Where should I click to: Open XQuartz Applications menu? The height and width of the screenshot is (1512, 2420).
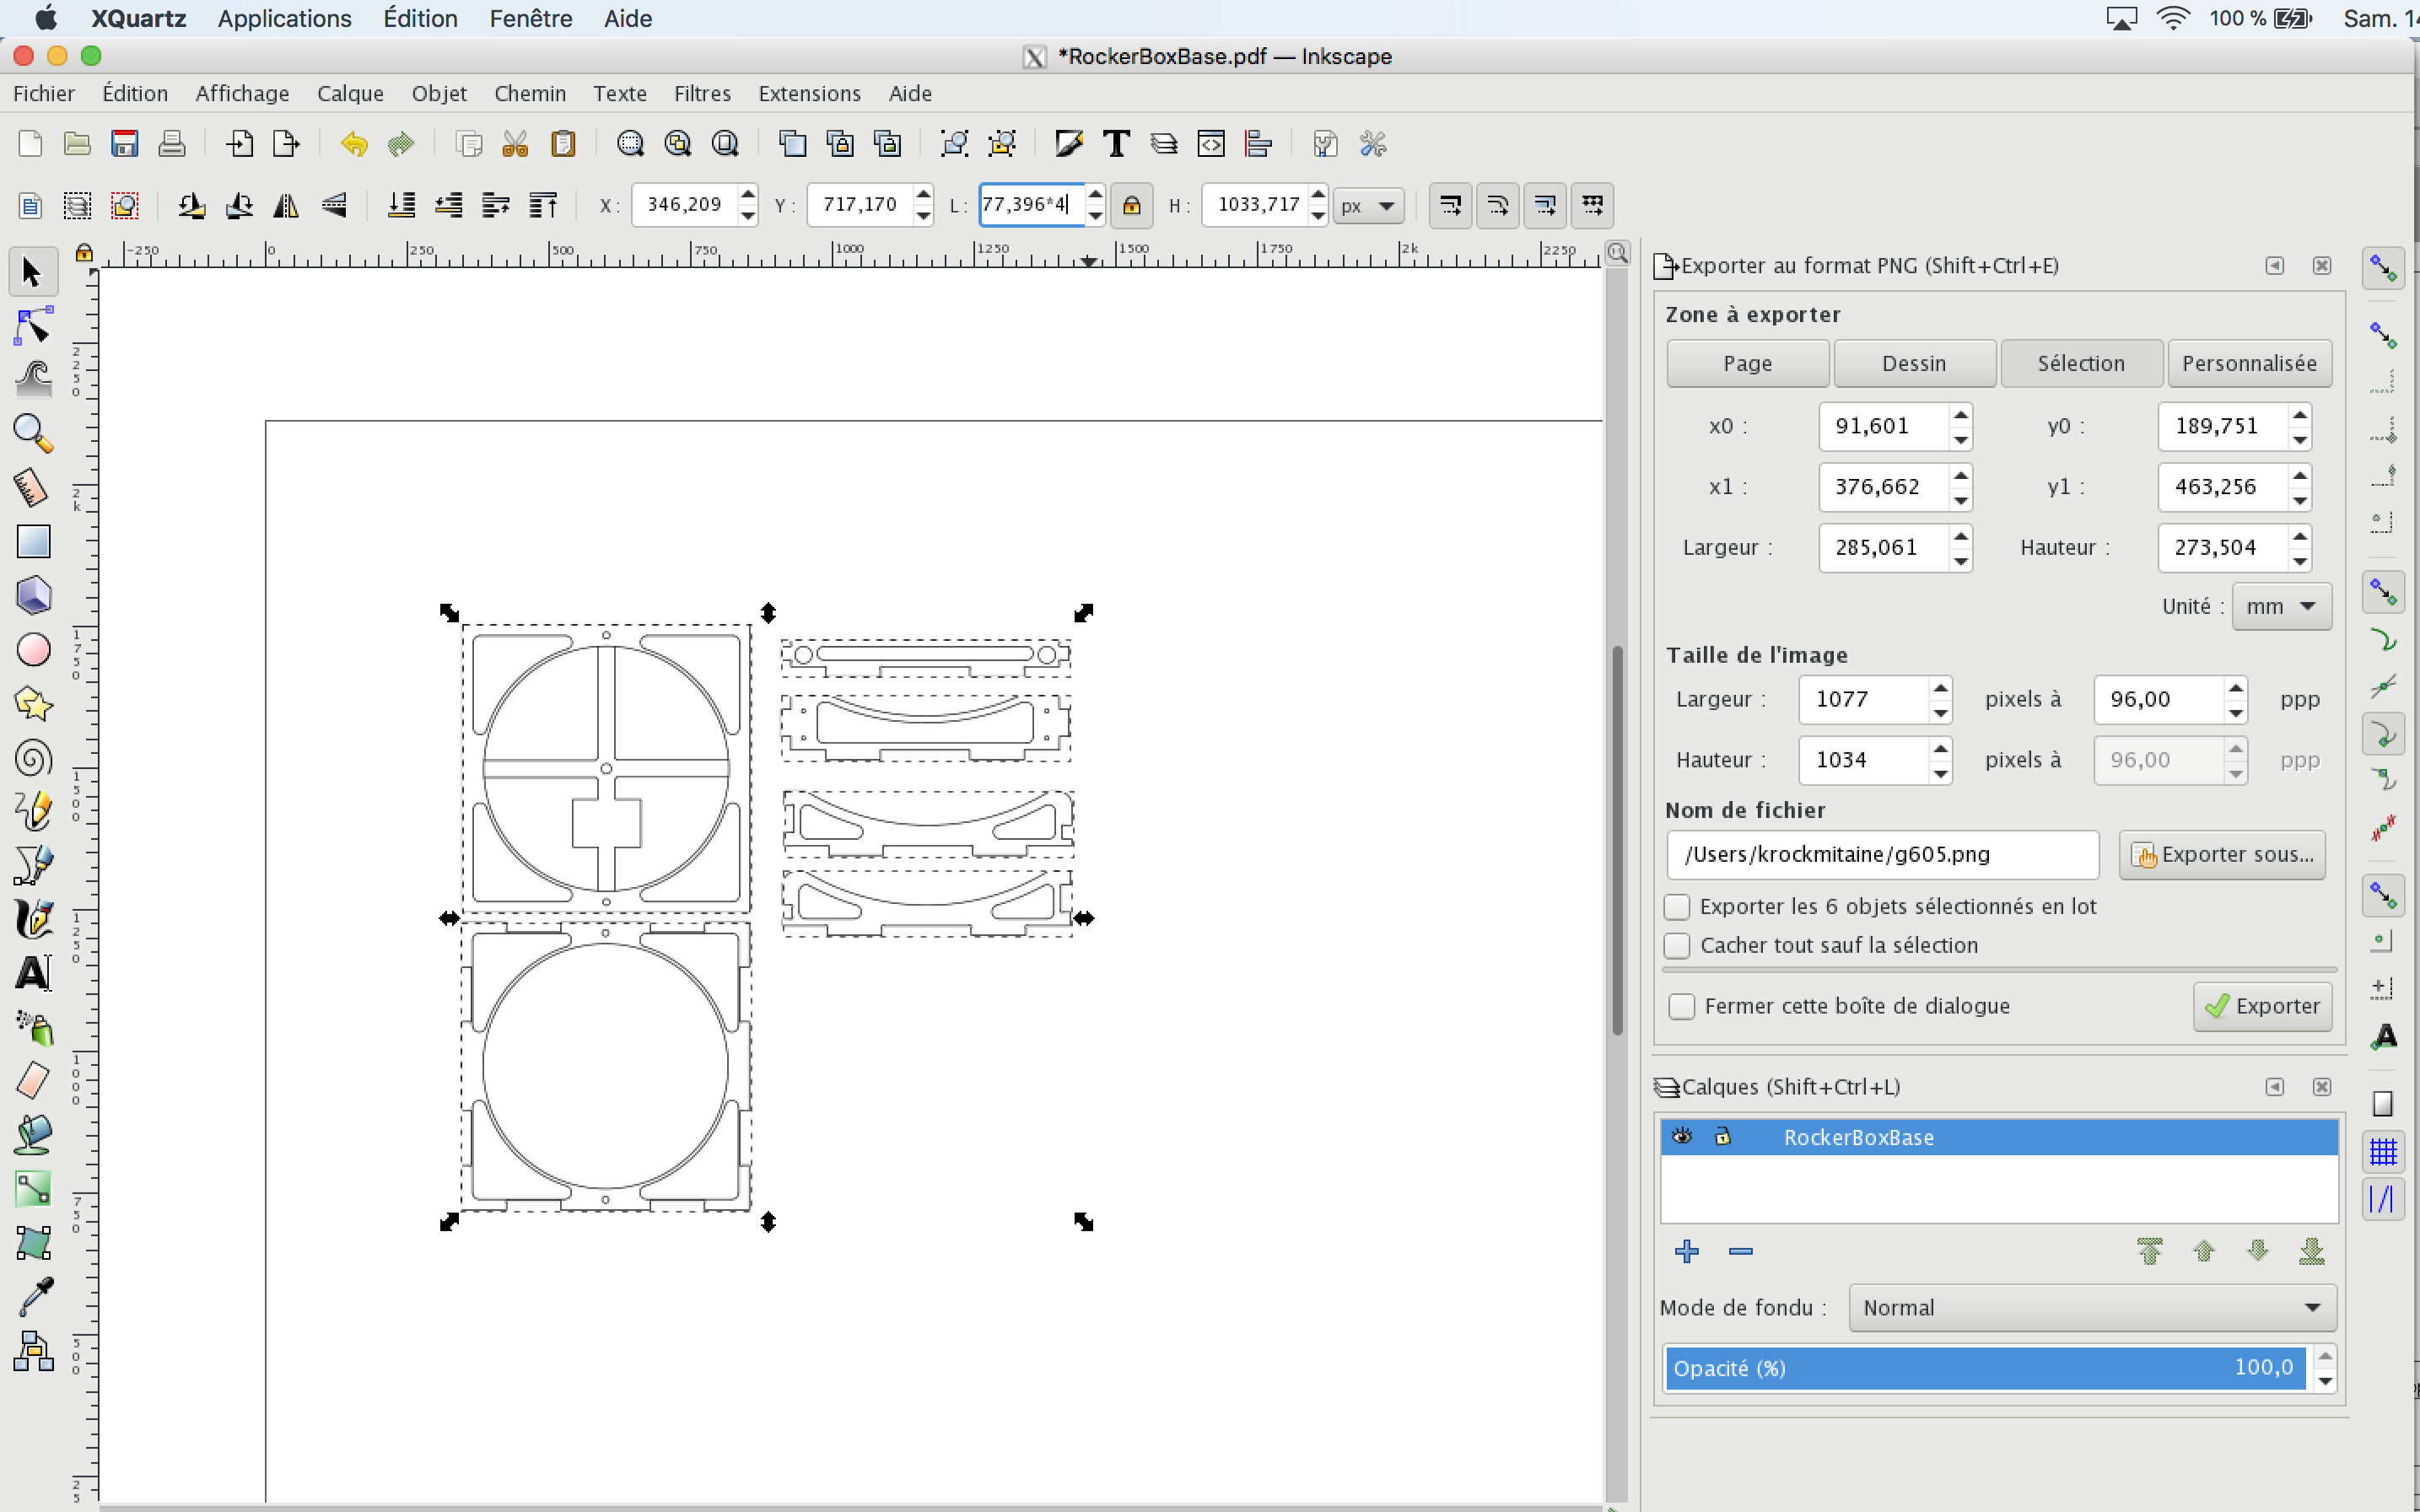point(284,18)
